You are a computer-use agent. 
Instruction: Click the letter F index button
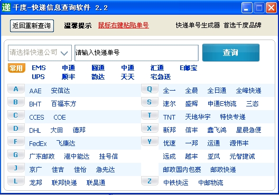pos(16,141)
